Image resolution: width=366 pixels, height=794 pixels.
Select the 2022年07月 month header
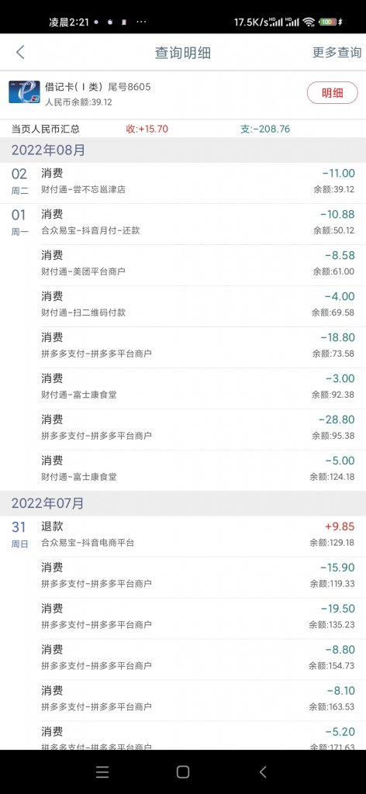click(x=183, y=503)
